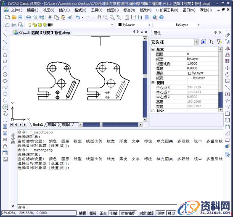Select the Polygon draw tool

click(x=5, y=55)
